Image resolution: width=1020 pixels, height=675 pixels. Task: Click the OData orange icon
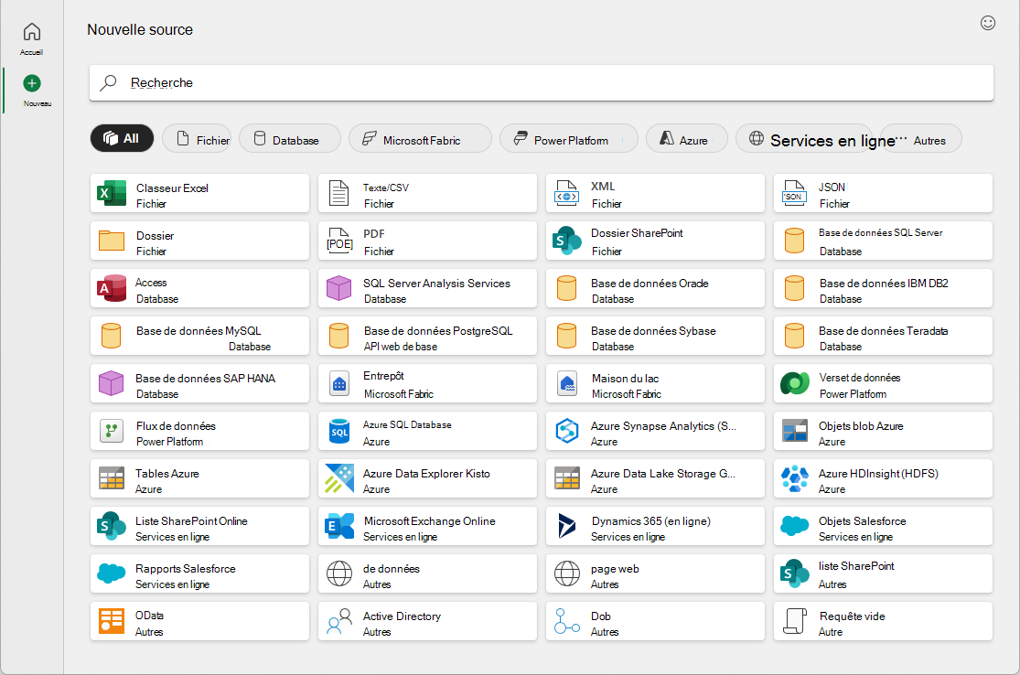[x=112, y=621]
